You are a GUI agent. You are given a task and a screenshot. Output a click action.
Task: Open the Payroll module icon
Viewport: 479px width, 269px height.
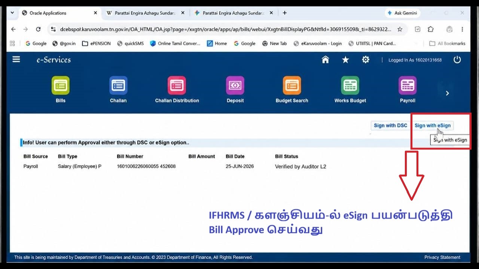tap(408, 85)
